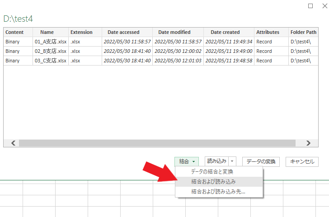The width and height of the screenshot is (329, 217).
Task: Click .xlsx extension cell for 03_C支店.xlsx
Action: [85, 61]
